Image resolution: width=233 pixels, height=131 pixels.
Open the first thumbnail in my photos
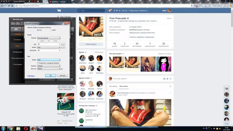coord(116,64)
